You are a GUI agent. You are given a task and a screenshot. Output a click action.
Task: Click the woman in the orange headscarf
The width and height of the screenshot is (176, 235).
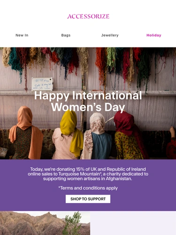coord(26,133)
